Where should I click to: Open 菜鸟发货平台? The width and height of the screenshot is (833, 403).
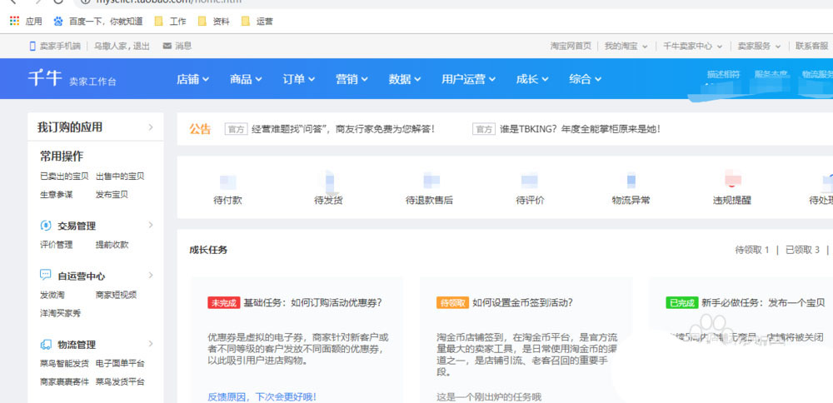click(120, 381)
